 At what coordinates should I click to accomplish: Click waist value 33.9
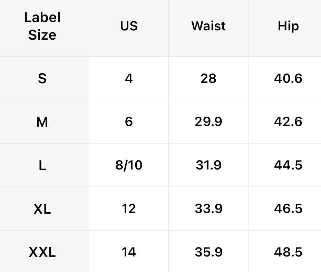(x=208, y=209)
